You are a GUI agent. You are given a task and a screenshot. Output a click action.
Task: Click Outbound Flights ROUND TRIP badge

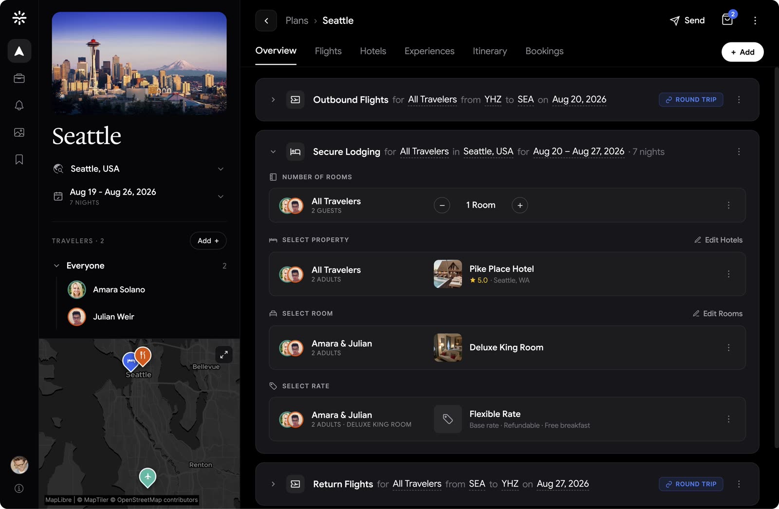click(x=691, y=99)
